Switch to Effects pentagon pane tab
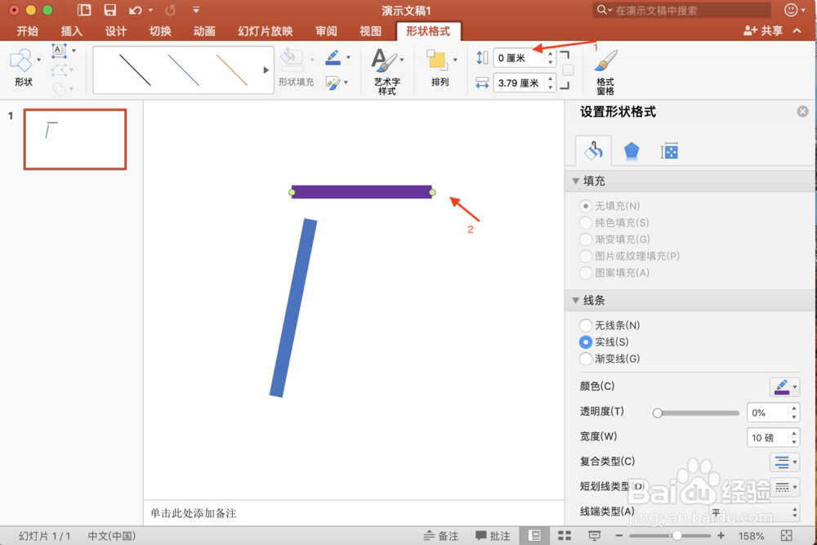Screen dimensions: 817x545 [x=632, y=151]
